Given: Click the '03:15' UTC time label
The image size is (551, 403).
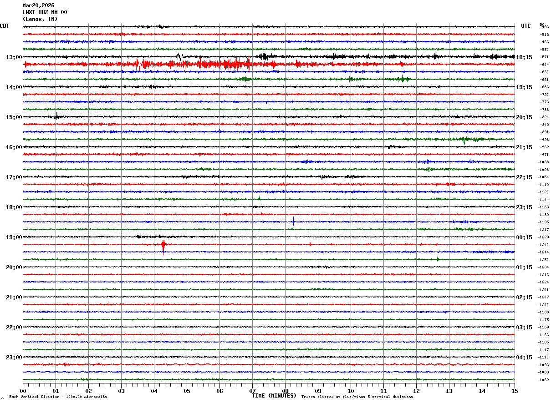Looking at the screenshot, I should (x=524, y=327).
